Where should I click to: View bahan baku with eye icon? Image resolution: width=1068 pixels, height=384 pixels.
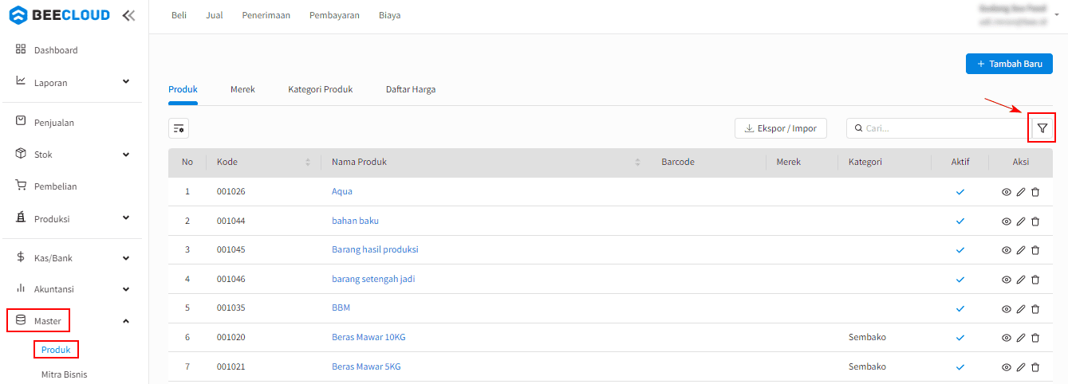[1007, 221]
